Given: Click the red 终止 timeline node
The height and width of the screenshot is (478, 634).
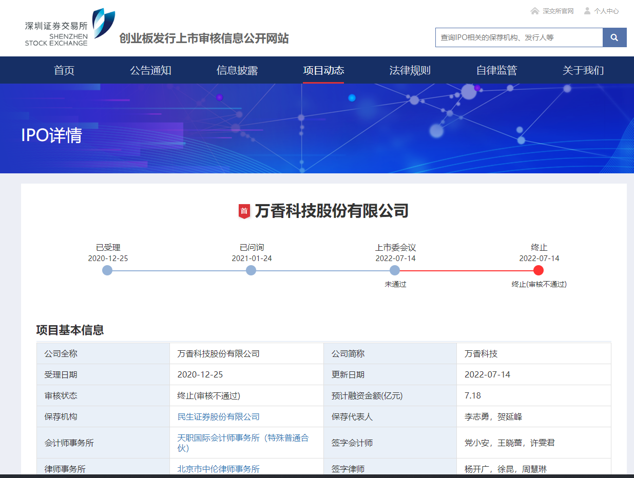Looking at the screenshot, I should tap(539, 270).
